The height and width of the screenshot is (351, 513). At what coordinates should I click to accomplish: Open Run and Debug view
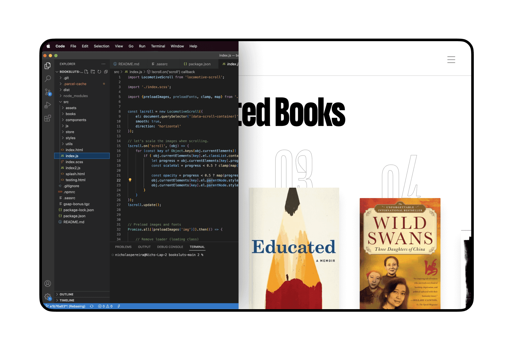pos(48,105)
